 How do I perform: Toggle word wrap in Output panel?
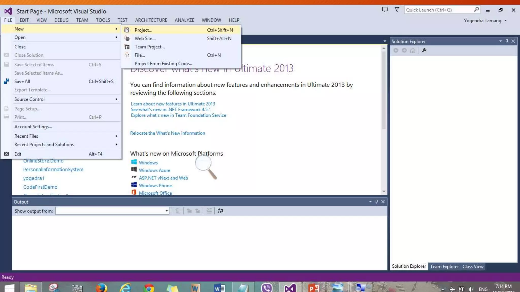(220, 211)
